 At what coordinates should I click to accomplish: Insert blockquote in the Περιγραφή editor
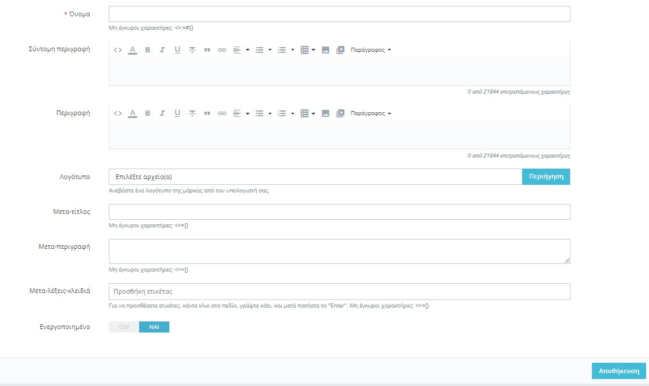[207, 113]
